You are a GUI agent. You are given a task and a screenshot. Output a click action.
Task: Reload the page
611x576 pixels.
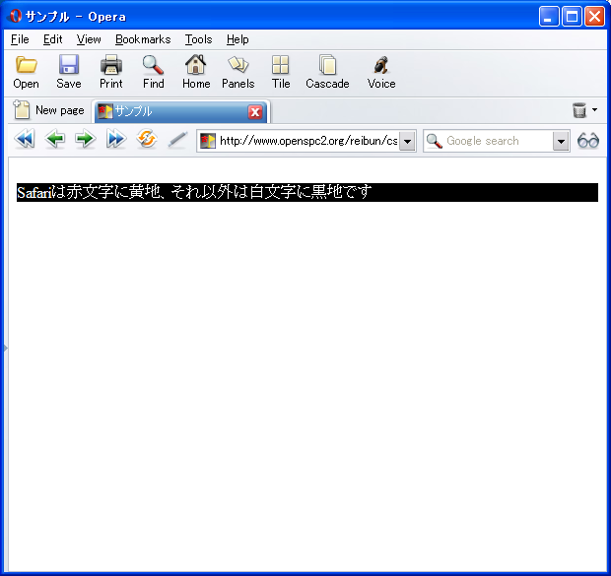(x=147, y=140)
